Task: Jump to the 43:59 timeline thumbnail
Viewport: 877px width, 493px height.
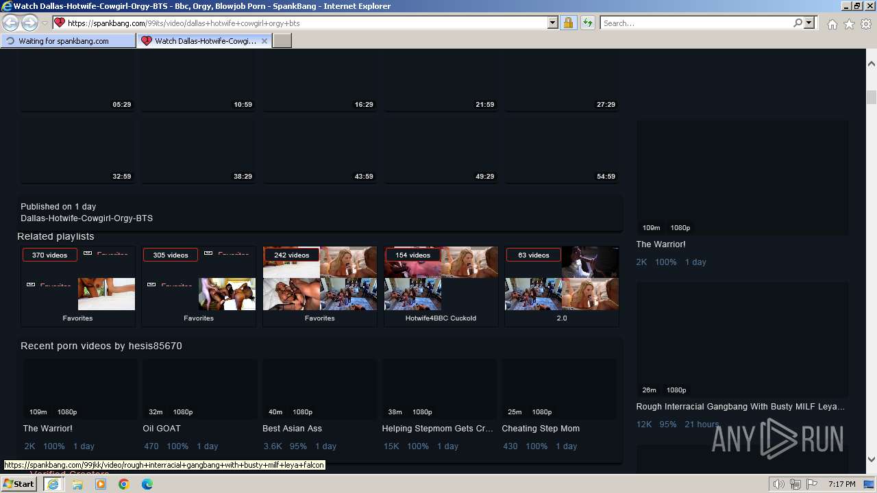Action: coord(320,151)
